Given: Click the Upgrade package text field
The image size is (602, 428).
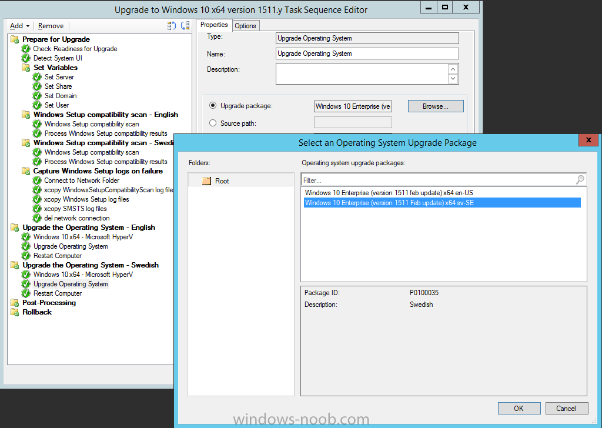Looking at the screenshot, I should pos(353,106).
